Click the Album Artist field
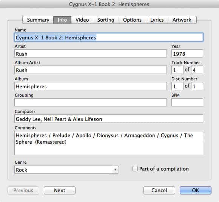The image size is (219, 202). coord(91,70)
